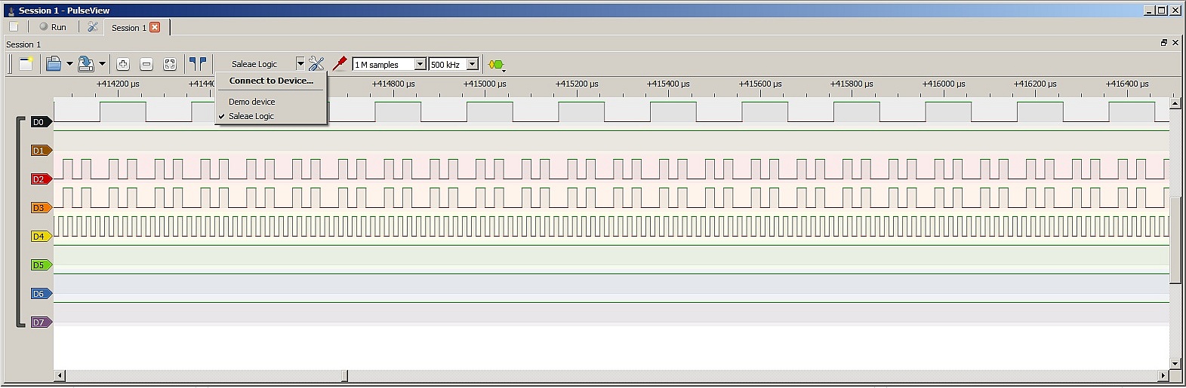Zoom to fit the waveform
1186x388 pixels.
click(170, 64)
